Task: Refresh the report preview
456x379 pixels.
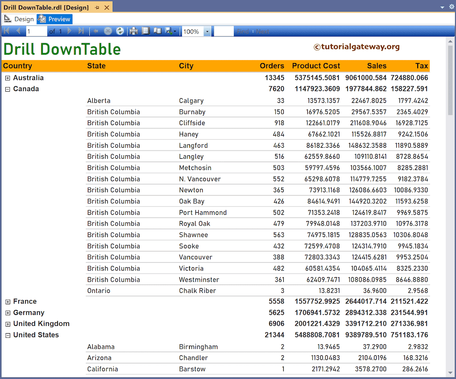Action: coord(119,31)
